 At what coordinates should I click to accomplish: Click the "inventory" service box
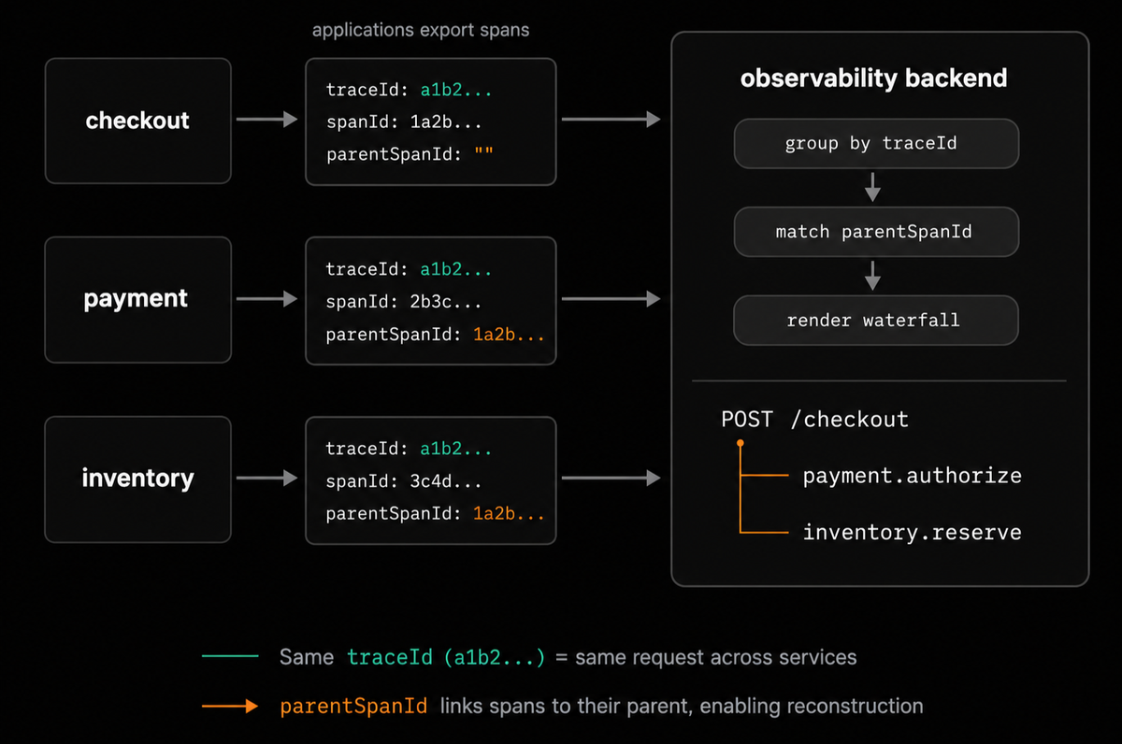137,479
